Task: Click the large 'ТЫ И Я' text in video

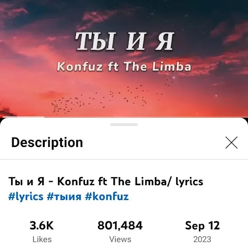Action: [125, 42]
